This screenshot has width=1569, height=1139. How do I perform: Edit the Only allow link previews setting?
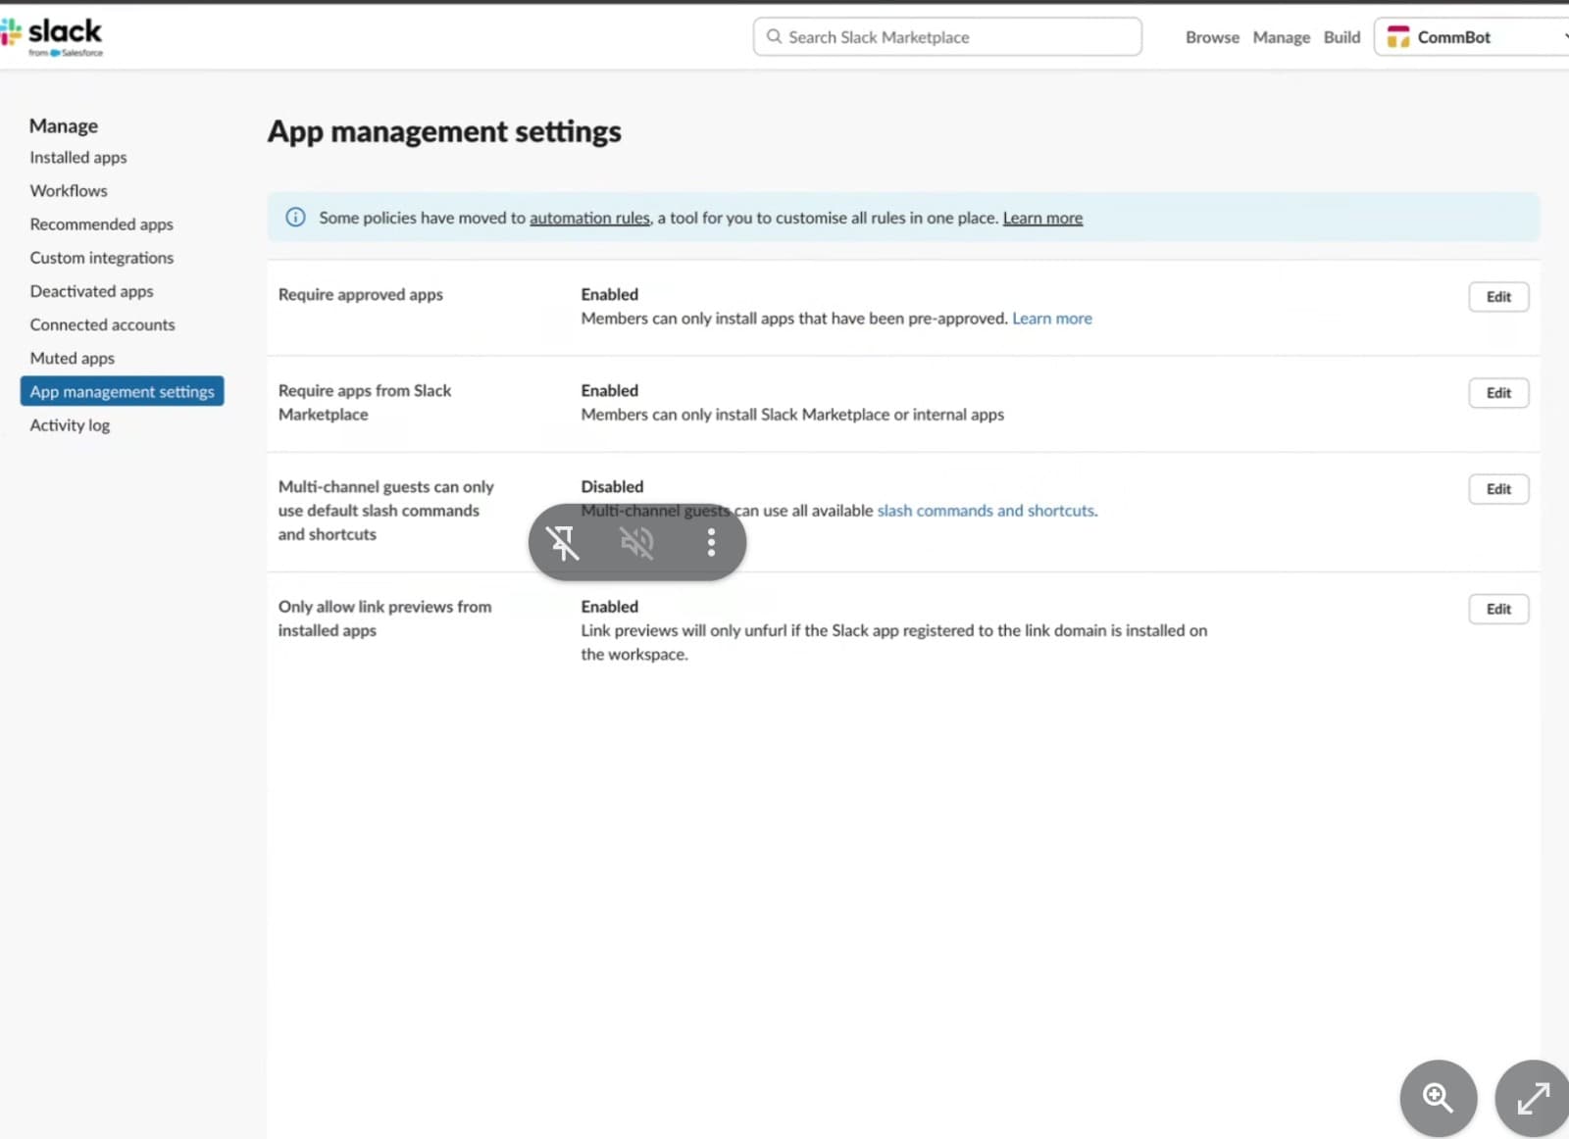tap(1498, 608)
